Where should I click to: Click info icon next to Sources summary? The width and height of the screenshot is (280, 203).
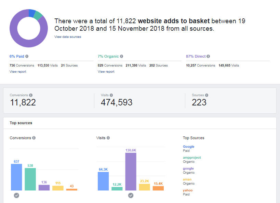click(x=206, y=95)
